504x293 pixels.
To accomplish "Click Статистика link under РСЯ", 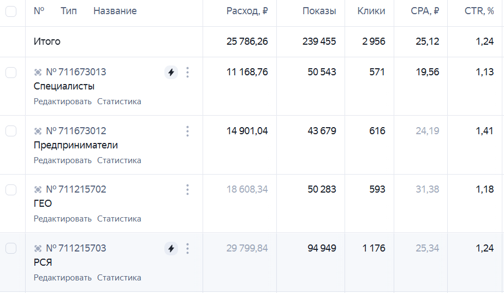I will [119, 278].
